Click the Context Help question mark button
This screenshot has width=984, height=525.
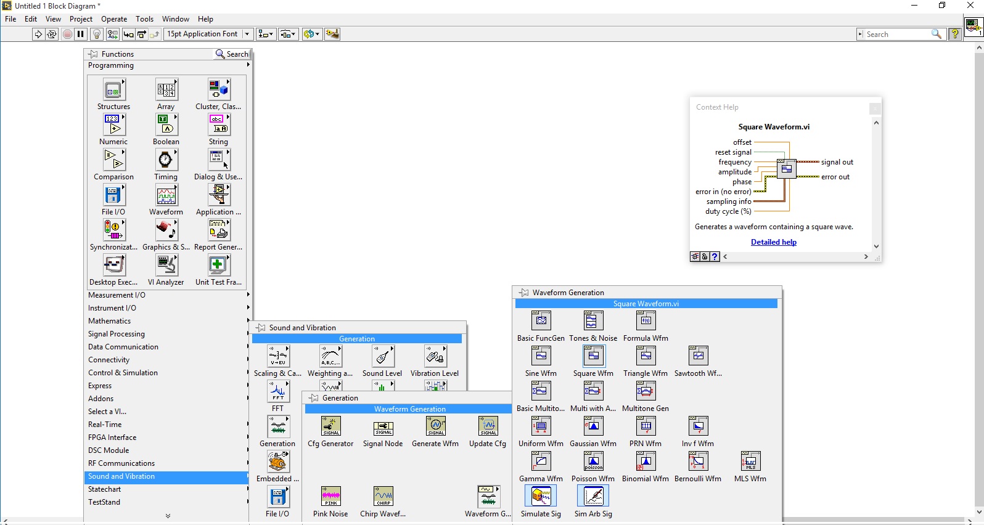pyautogui.click(x=715, y=257)
